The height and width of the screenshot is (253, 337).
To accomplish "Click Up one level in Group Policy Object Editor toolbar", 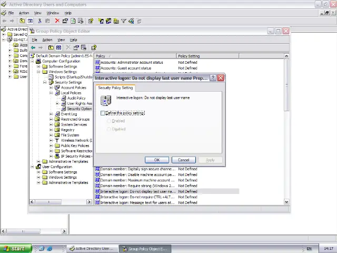I will (x=51, y=47).
